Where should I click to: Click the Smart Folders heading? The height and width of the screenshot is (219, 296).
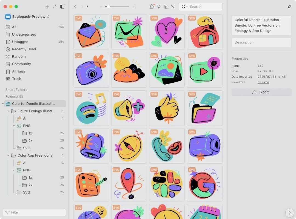coord(16,90)
